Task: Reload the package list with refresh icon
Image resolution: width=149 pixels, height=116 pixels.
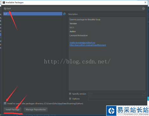Action: pyautogui.click(x=64, y=14)
